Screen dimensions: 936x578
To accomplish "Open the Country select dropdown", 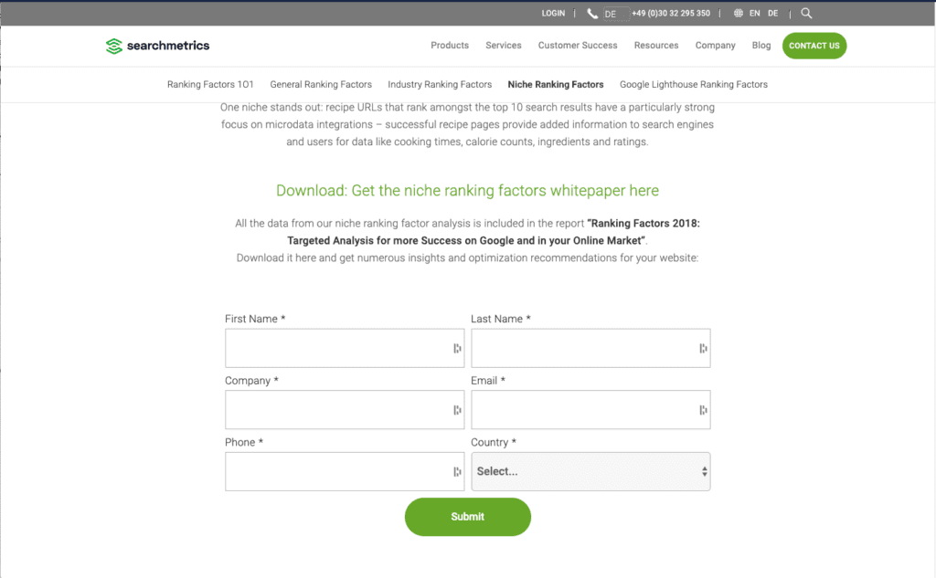I will click(x=590, y=471).
